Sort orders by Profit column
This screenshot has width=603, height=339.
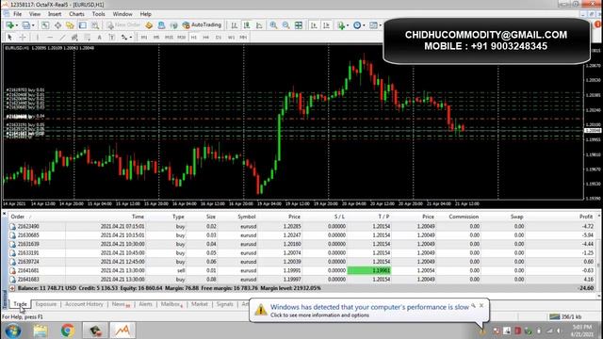pyautogui.click(x=586, y=217)
